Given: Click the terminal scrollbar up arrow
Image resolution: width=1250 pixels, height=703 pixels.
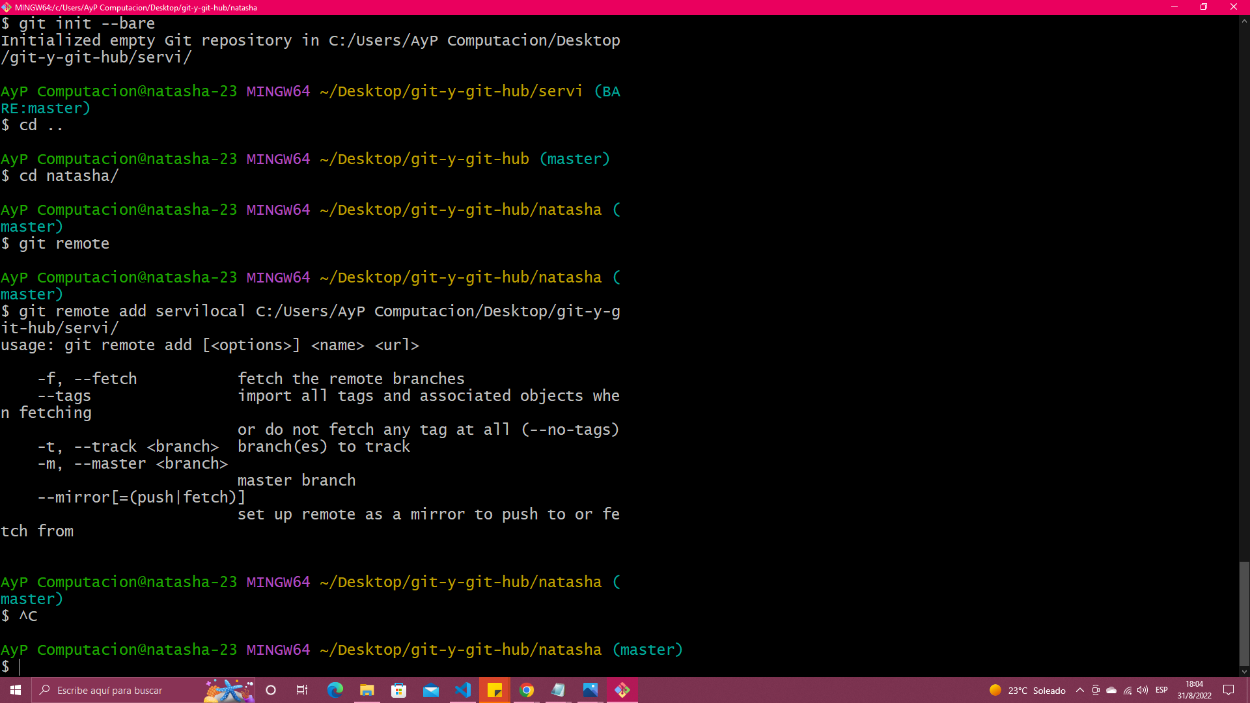Looking at the screenshot, I should [1244, 21].
